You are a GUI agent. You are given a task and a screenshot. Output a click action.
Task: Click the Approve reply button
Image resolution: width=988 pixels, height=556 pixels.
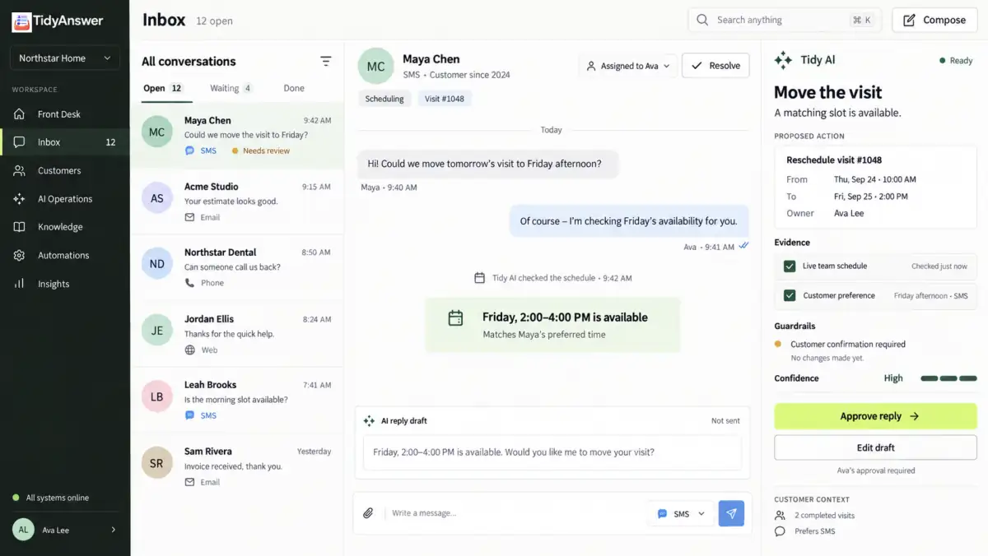pyautogui.click(x=875, y=416)
